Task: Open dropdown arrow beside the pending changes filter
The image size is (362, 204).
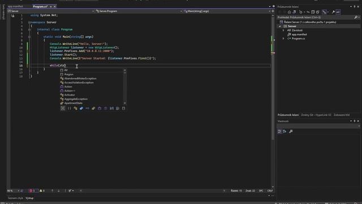Action: 304,12
